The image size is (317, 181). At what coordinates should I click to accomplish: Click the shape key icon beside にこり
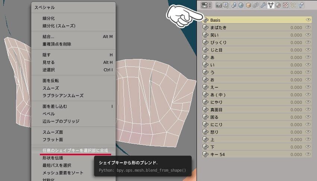point(205,125)
